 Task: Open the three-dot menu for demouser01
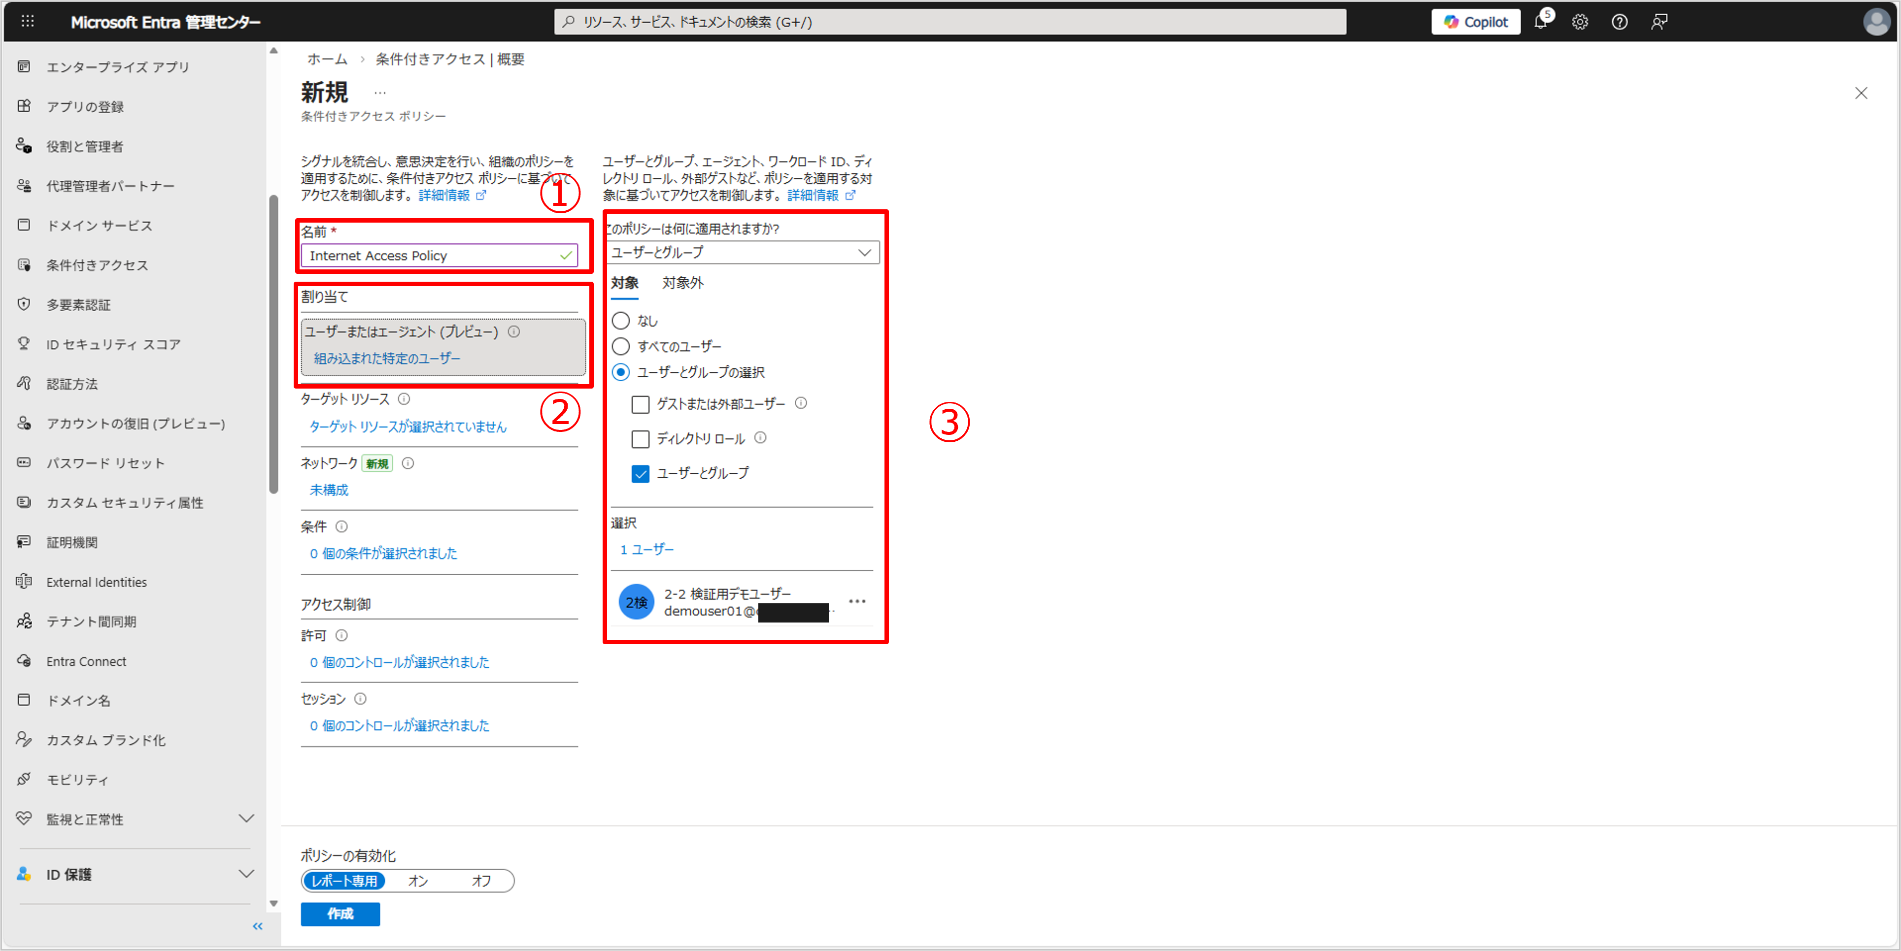857,601
